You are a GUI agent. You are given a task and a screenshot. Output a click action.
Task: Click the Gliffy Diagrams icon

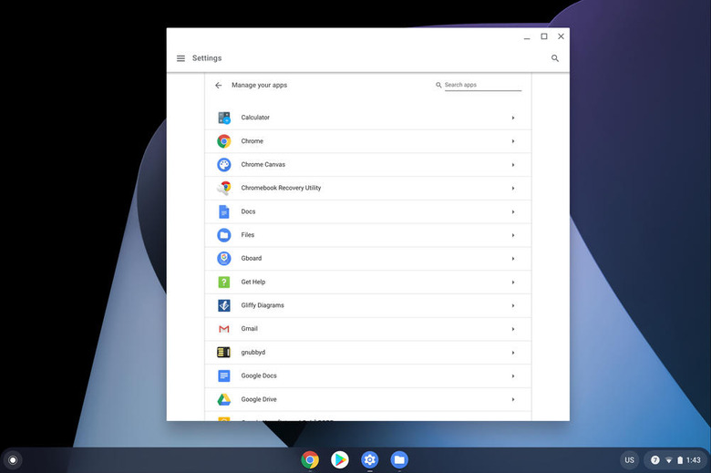224,305
